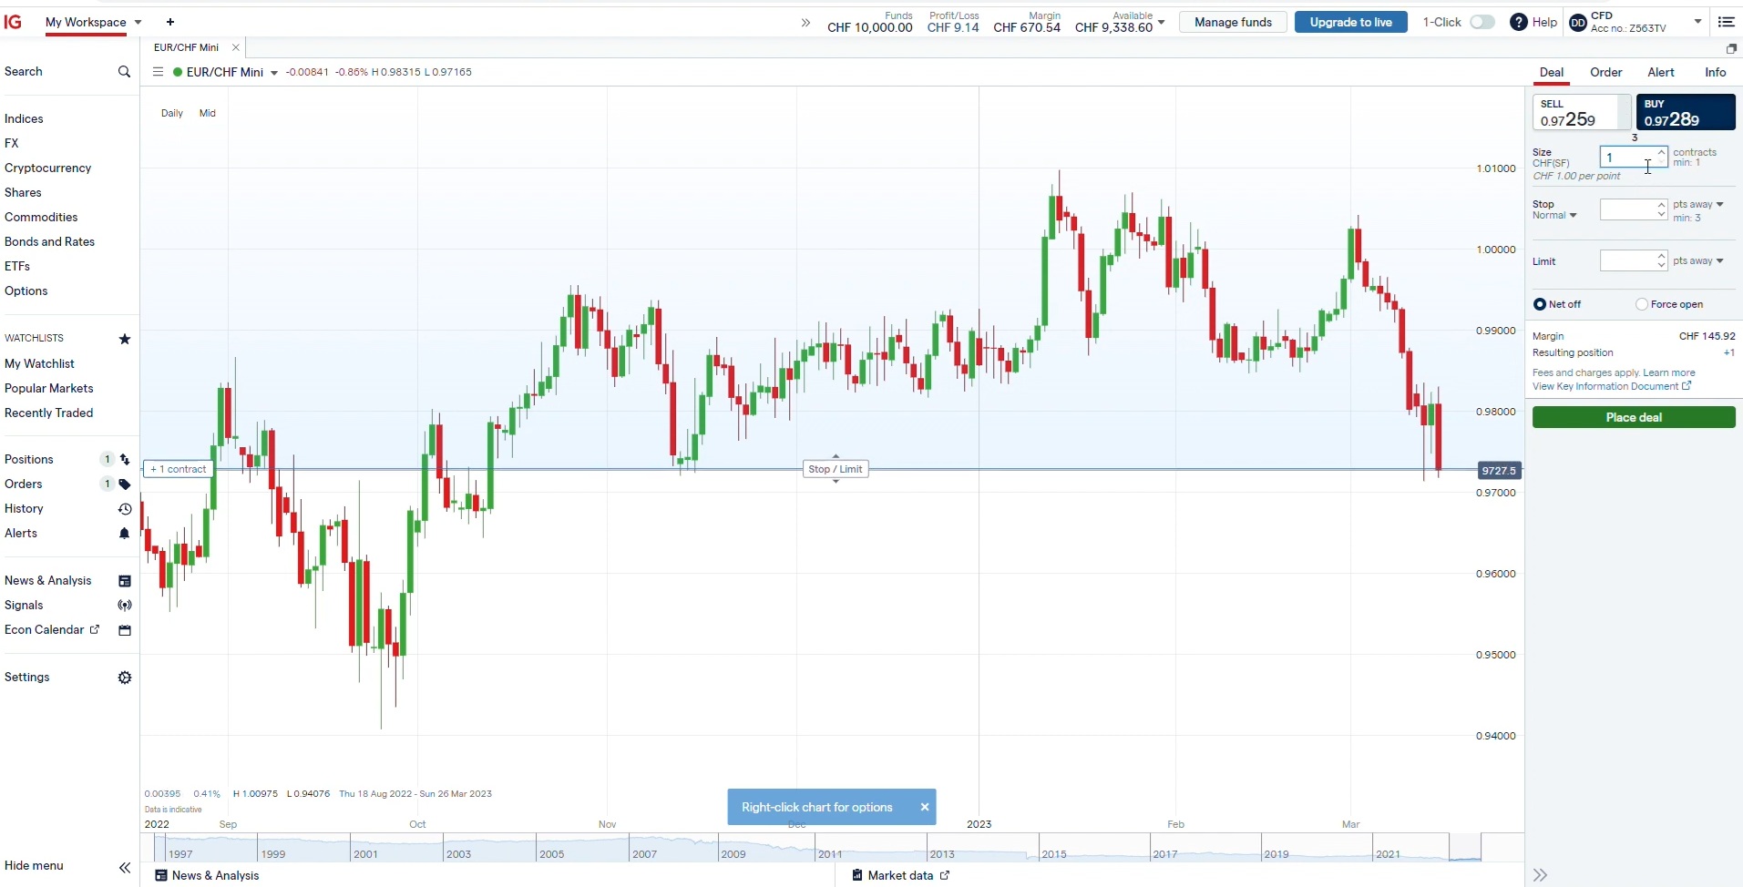Screen dimensions: 1743x887
Task: Open Stop pts away dropdown
Action: point(1698,205)
